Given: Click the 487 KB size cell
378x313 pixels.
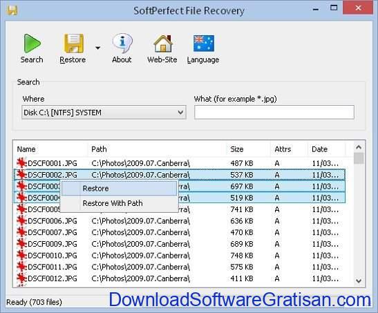Looking at the screenshot, I should pyautogui.click(x=242, y=163).
